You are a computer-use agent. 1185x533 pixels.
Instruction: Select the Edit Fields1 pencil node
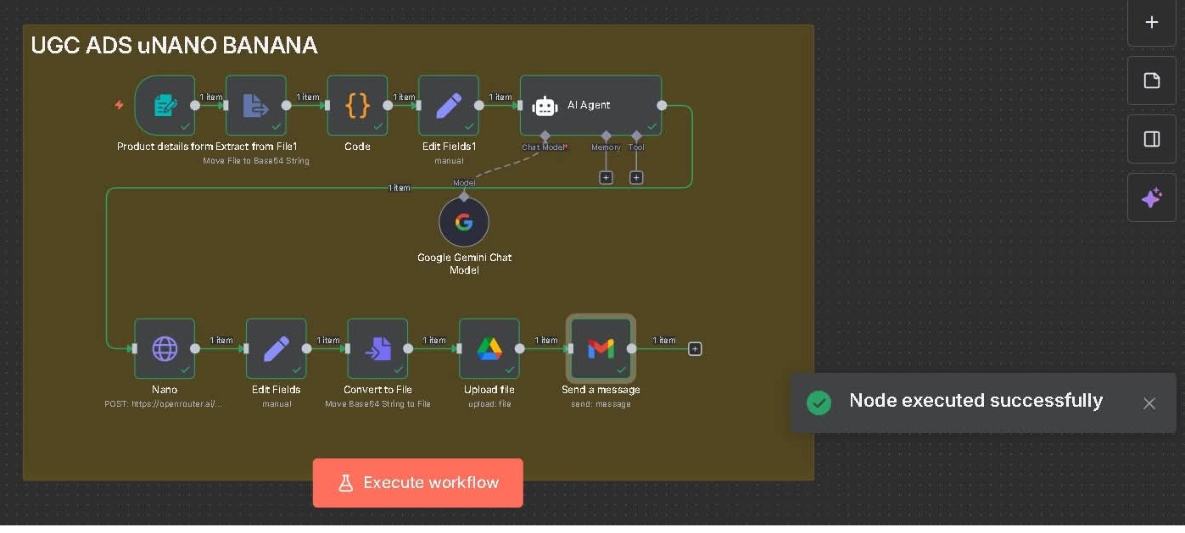click(448, 105)
